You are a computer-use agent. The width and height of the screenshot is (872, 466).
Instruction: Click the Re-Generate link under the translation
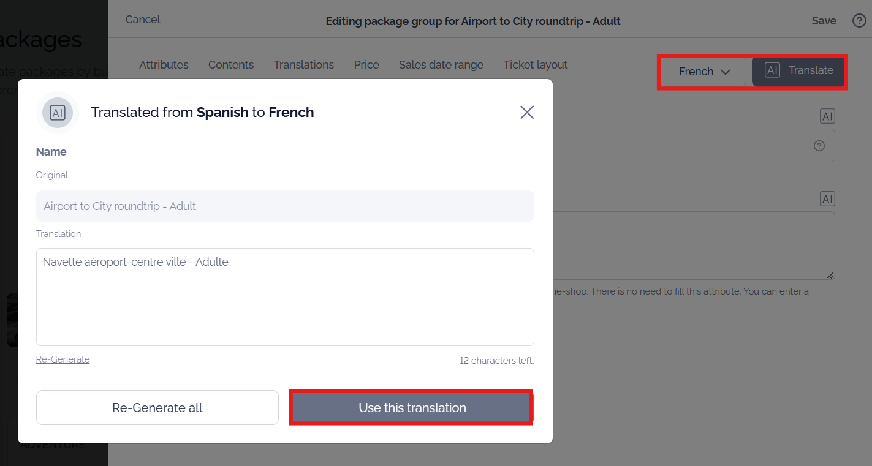tap(63, 359)
